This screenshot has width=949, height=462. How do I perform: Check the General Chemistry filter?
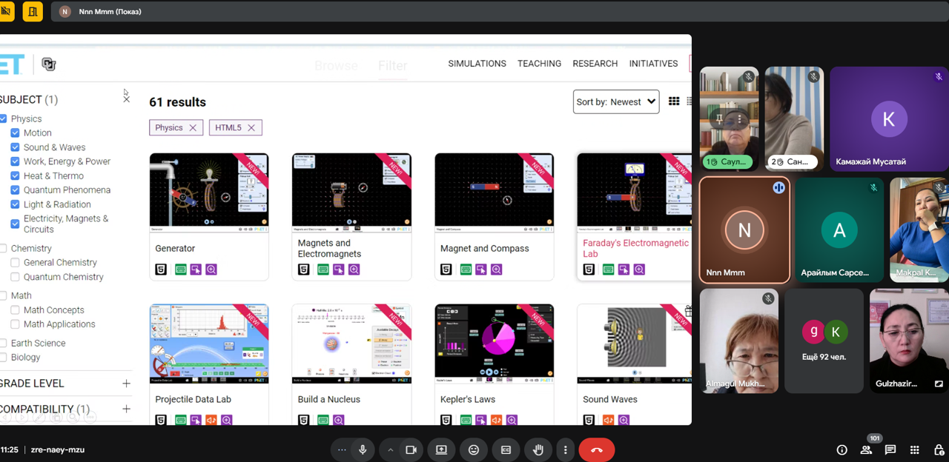tap(15, 263)
